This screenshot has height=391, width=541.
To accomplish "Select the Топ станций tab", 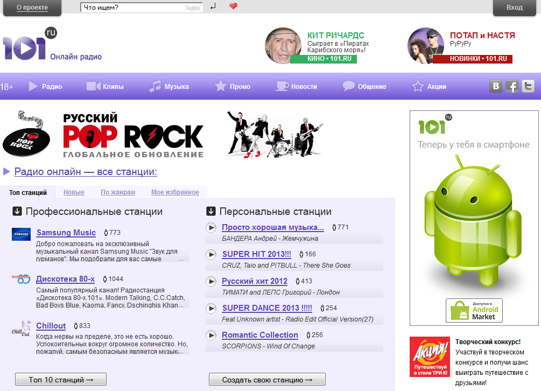I will [28, 193].
